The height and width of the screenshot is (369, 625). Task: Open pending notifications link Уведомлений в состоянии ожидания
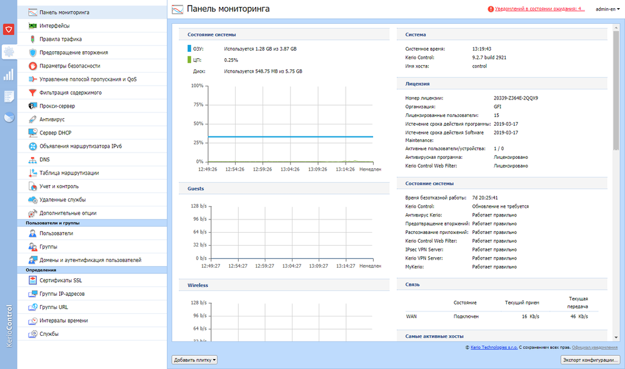pyautogui.click(x=540, y=9)
